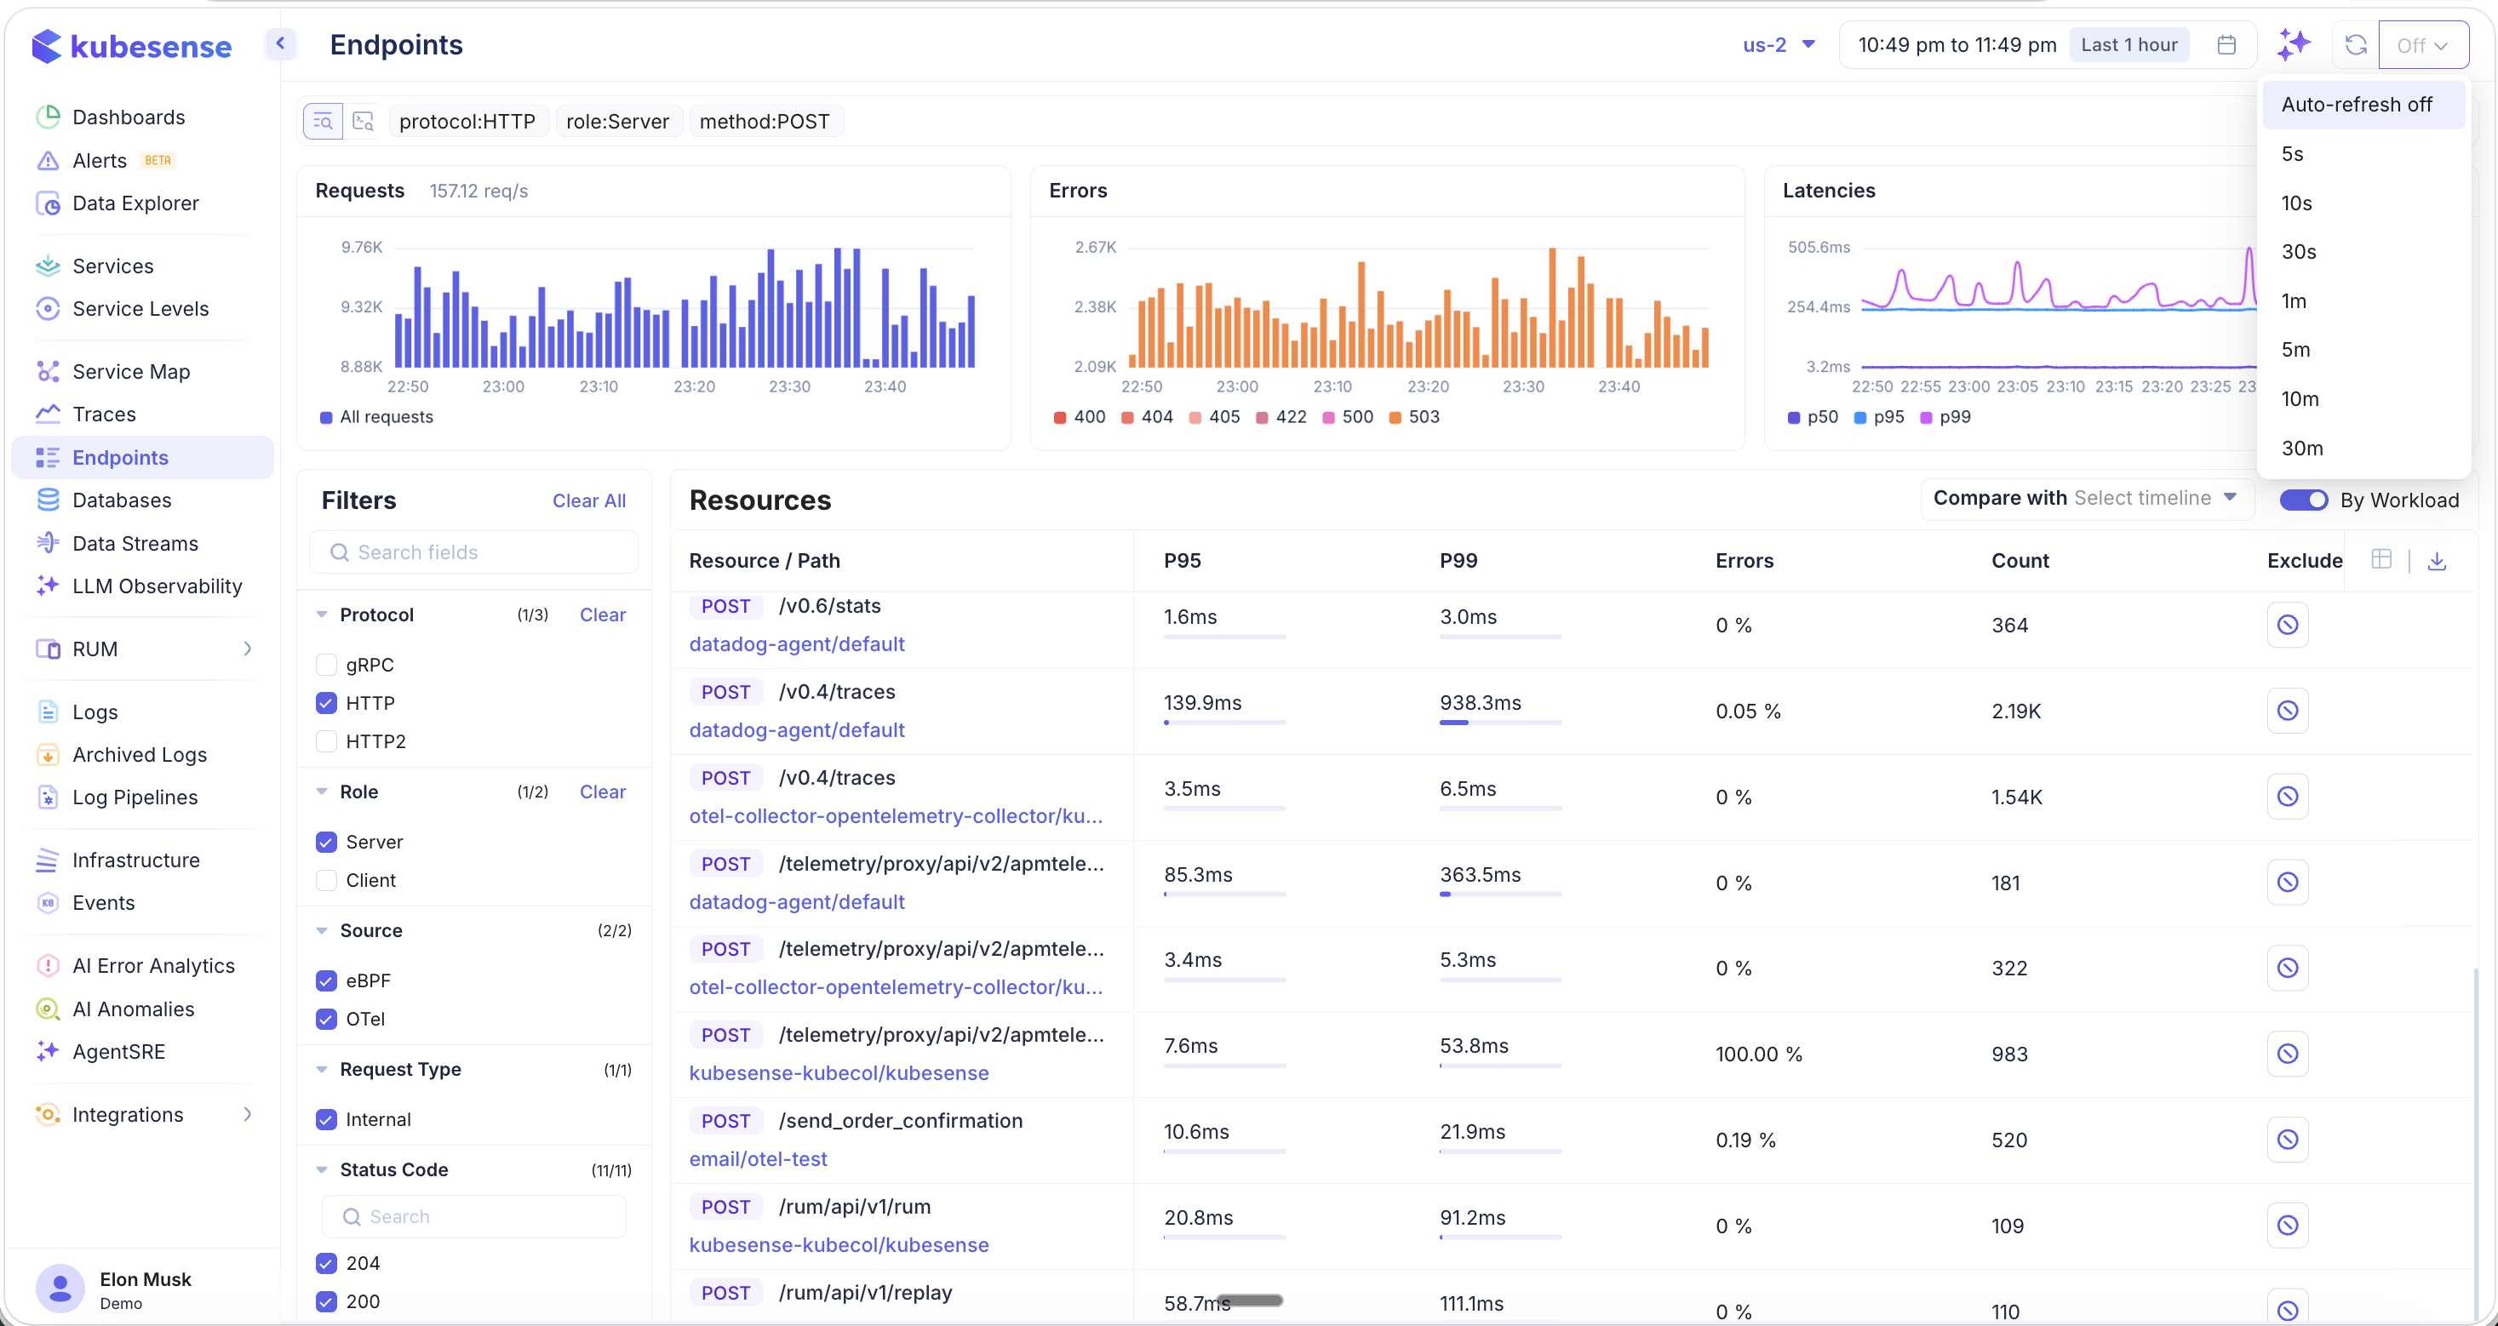The width and height of the screenshot is (2498, 1326).
Task: Select 30s auto-refresh interval
Action: (x=2300, y=251)
